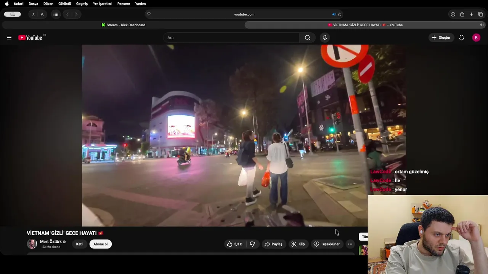This screenshot has height=274, width=488.
Task: Show the tab overview
Action: [x=480, y=14]
